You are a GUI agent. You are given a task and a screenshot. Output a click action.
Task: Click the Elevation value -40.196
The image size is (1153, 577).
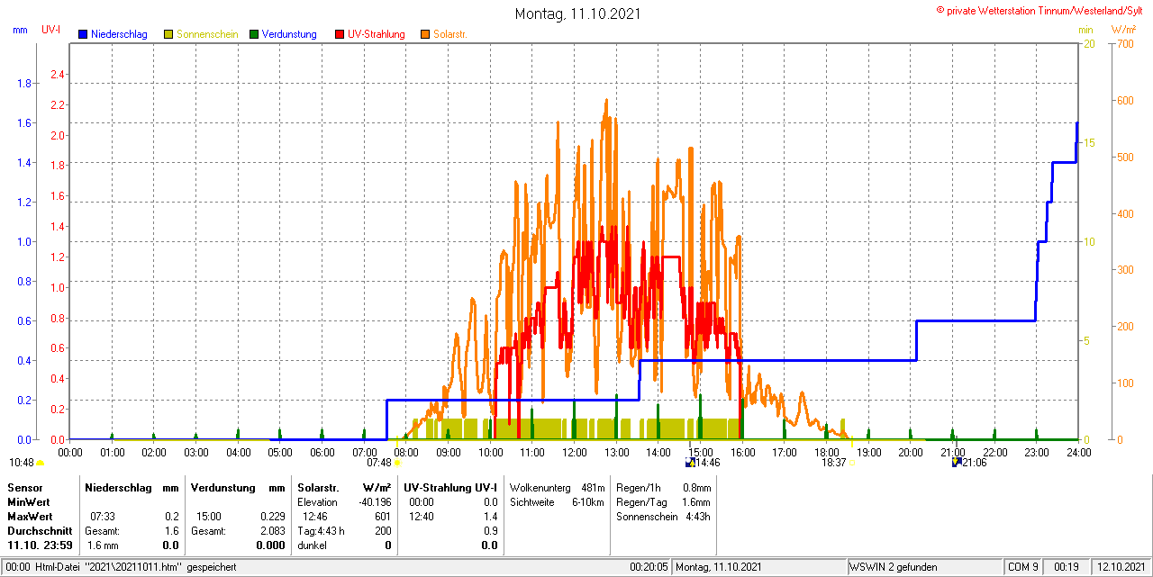374,501
